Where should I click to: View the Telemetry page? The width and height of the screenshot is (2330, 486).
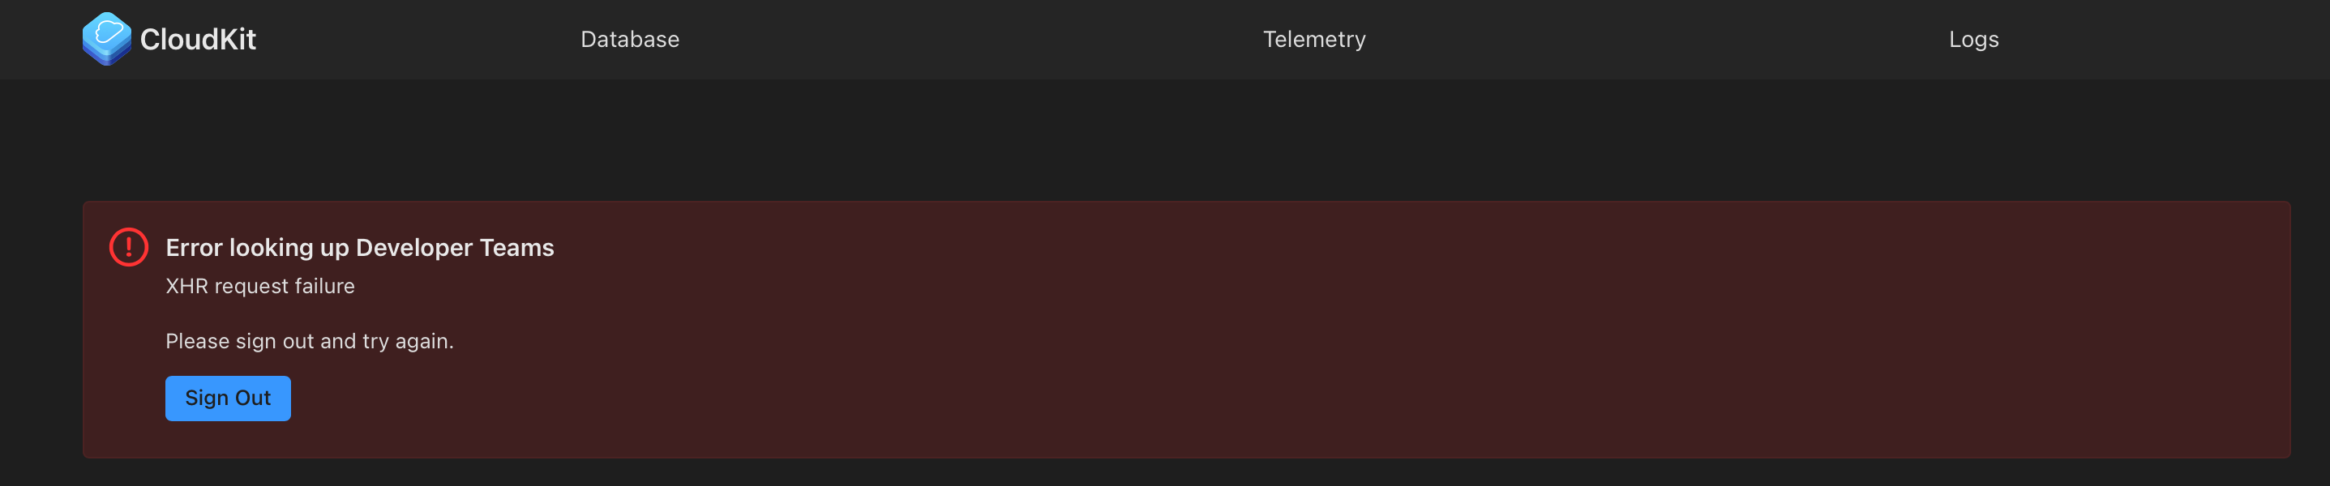pos(1313,40)
